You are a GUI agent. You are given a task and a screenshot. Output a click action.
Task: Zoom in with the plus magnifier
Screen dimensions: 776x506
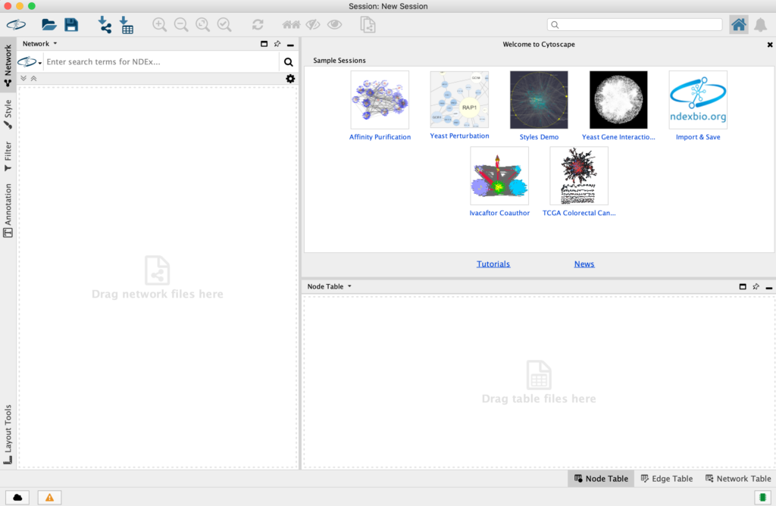159,25
